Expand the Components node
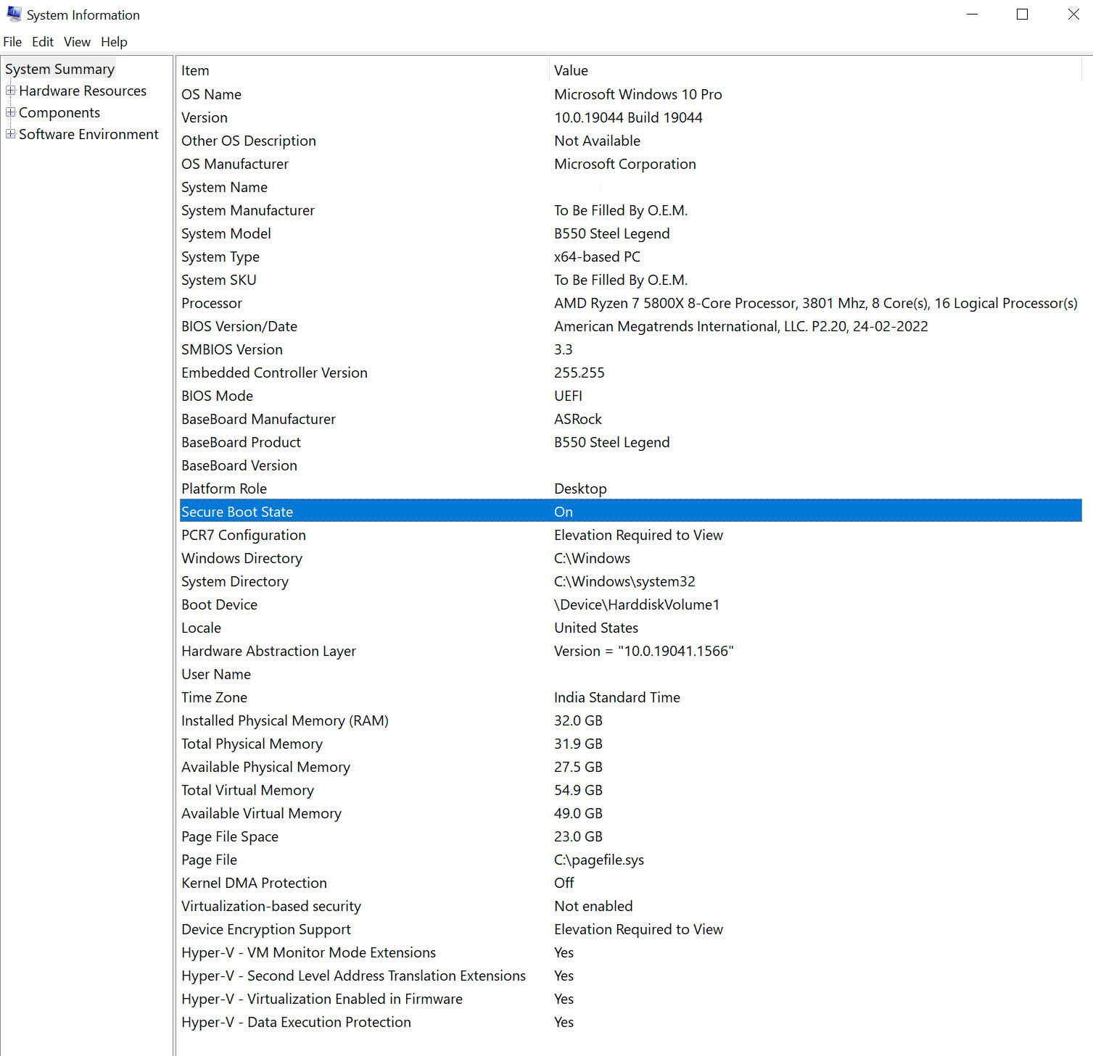 (10, 112)
